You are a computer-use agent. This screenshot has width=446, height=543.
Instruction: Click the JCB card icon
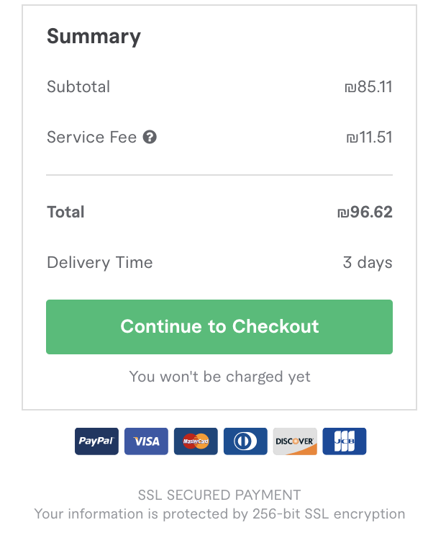[345, 441]
